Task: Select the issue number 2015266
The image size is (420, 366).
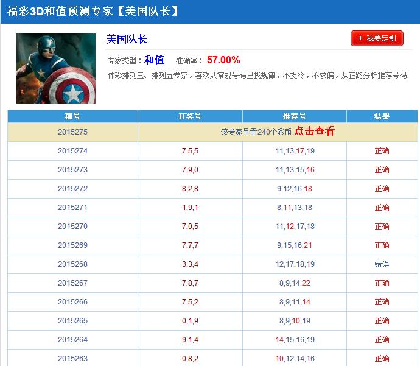Action: (x=72, y=302)
